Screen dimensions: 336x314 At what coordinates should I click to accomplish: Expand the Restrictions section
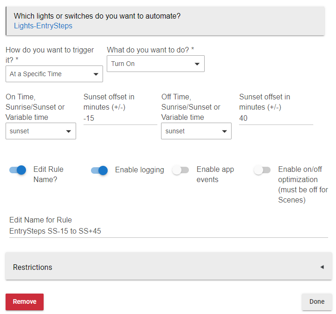pyautogui.click(x=168, y=266)
